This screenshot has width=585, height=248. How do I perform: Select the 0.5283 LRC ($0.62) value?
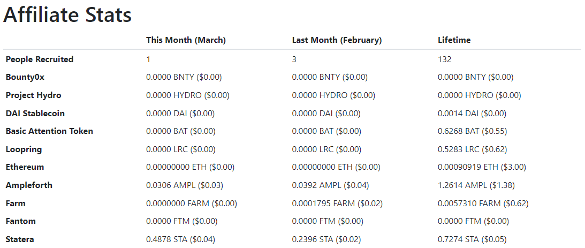[x=472, y=149]
